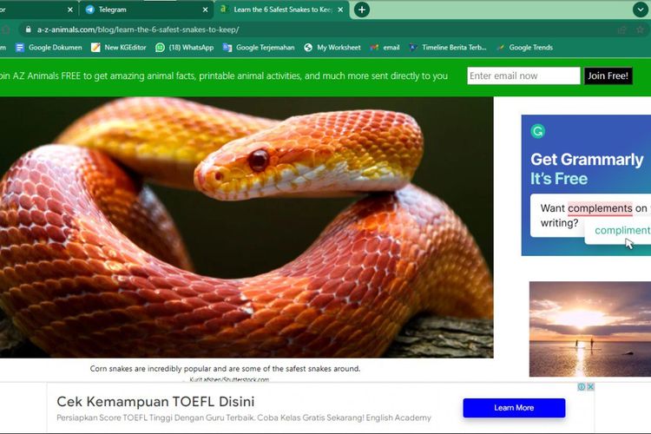
Task: Click the share icon in address bar
Action: [621, 30]
